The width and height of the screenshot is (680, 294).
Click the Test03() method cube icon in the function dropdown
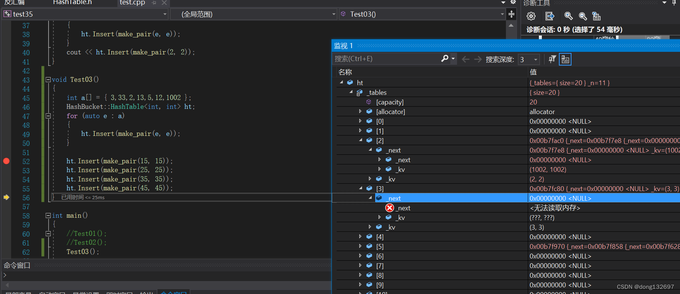click(x=343, y=14)
